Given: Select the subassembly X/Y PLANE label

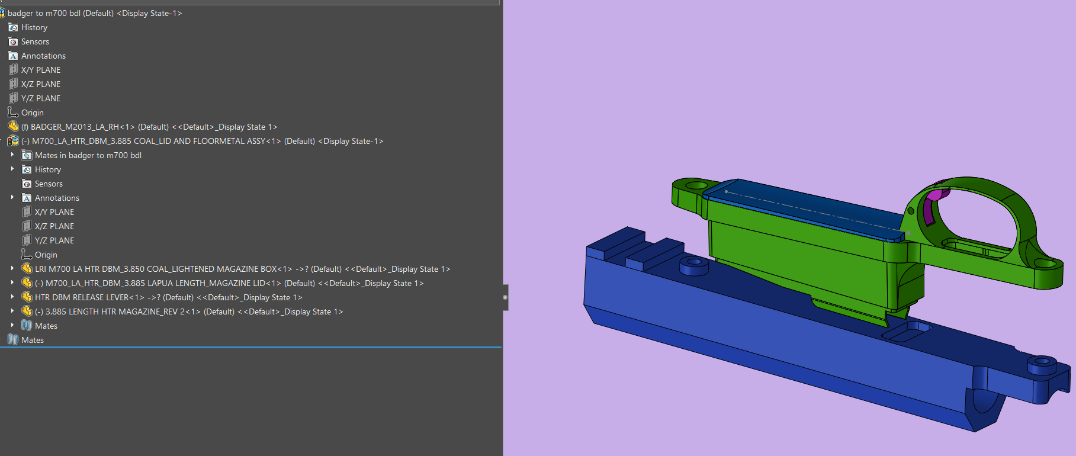Looking at the screenshot, I should 54,212.
